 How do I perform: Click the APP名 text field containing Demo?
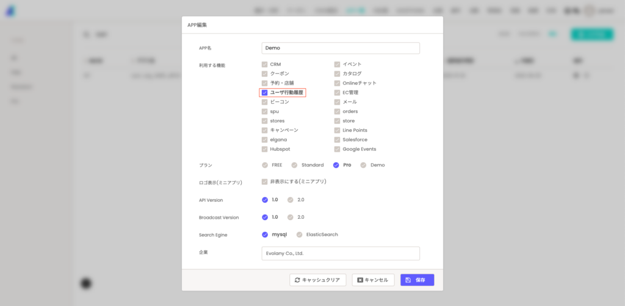point(340,48)
